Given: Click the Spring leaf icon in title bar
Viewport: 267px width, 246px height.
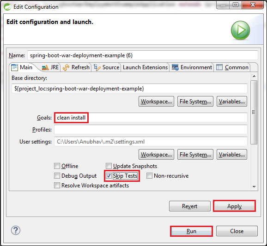Looking at the screenshot, I should pos(7,7).
